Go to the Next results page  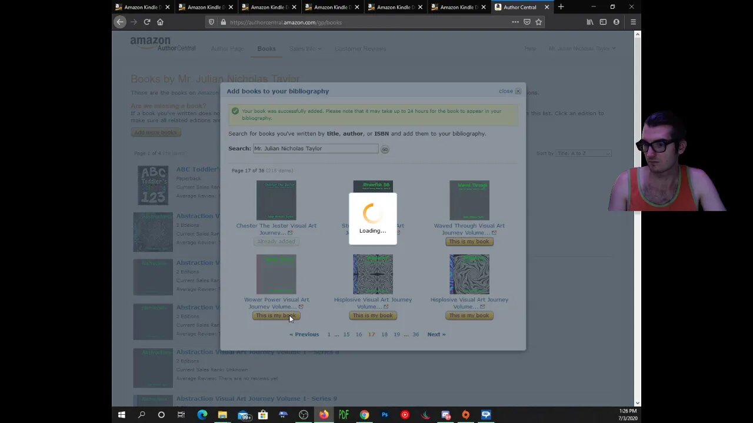point(437,334)
